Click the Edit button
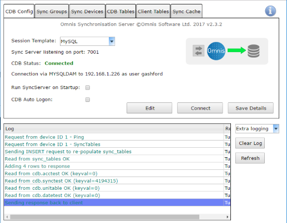The image size is (287, 223). 149,108
